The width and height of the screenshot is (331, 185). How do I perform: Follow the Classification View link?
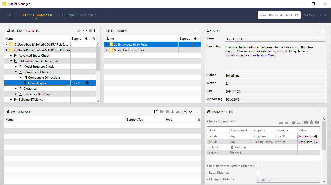click(262, 55)
